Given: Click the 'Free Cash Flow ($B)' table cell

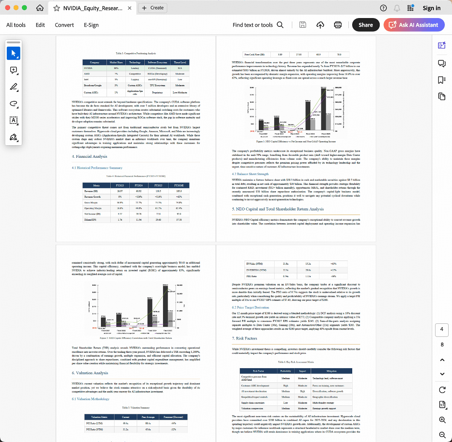Looking at the screenshot, I should tap(254, 55).
